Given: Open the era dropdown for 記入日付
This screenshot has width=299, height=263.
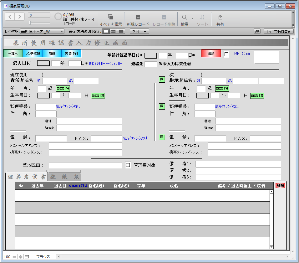Looking at the screenshot, I should [43, 63].
